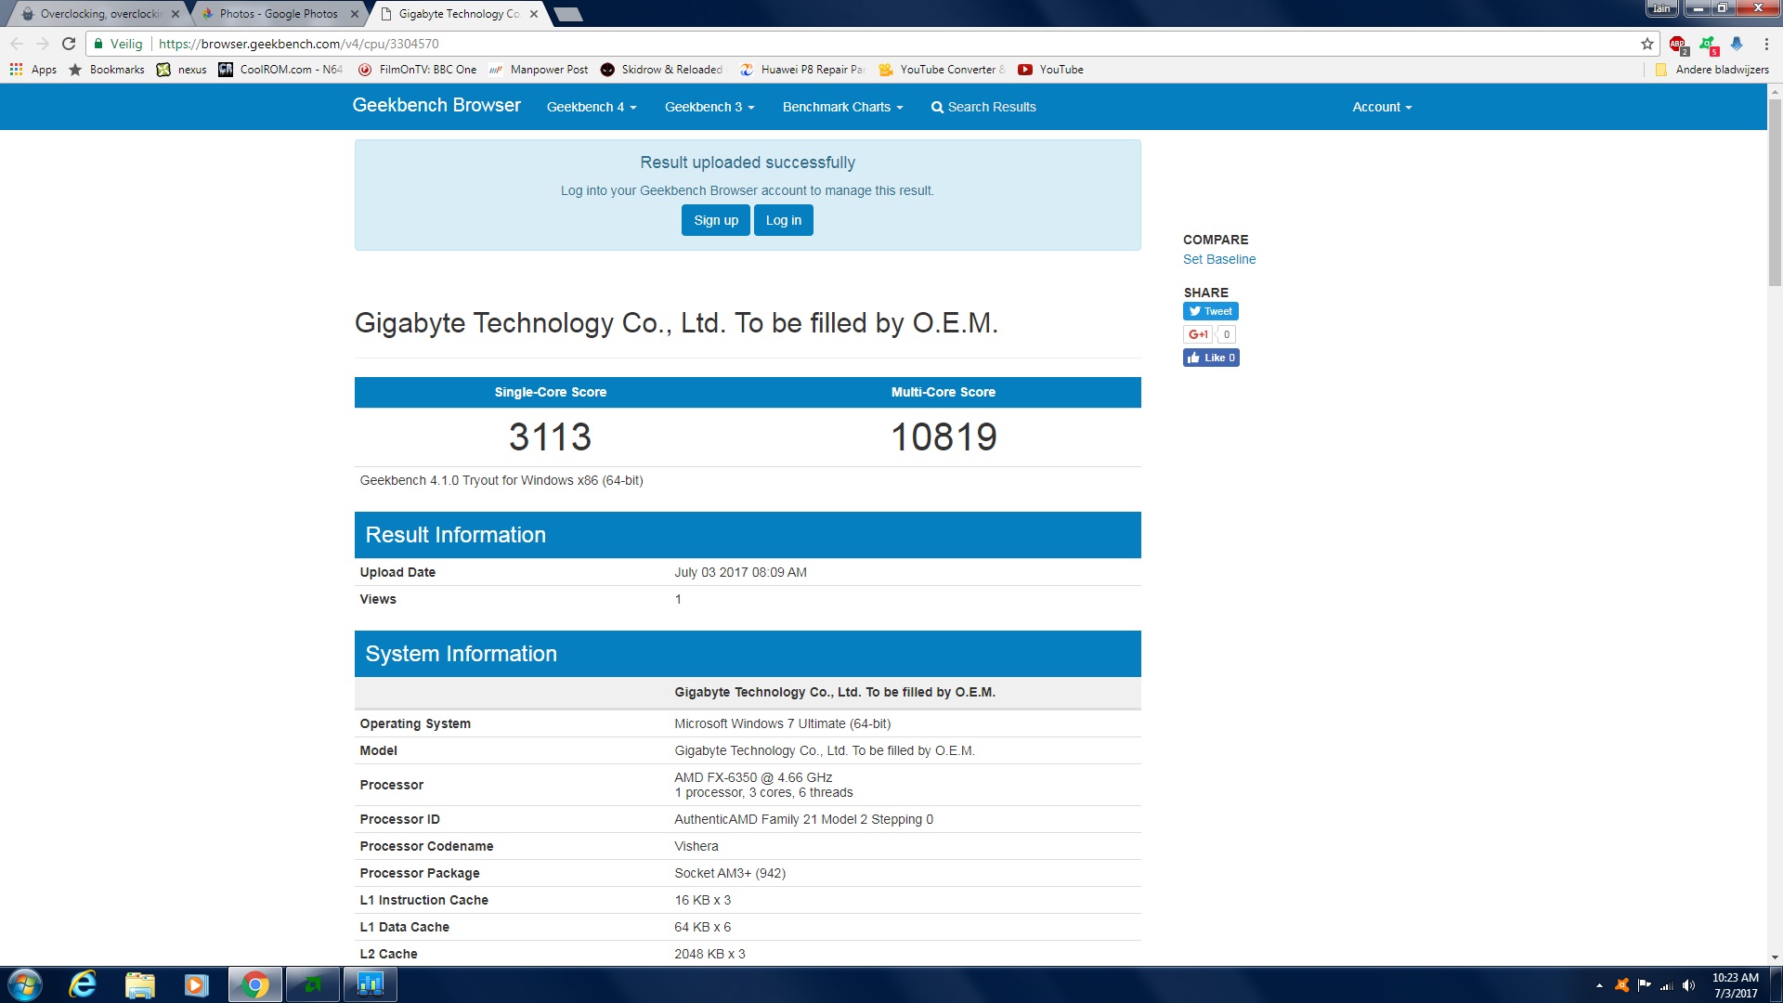Click the Sign up button
Viewport: 1783px width, 1003px height.
pos(716,220)
